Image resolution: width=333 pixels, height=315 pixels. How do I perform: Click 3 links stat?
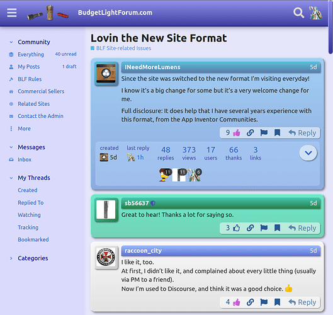point(256,154)
